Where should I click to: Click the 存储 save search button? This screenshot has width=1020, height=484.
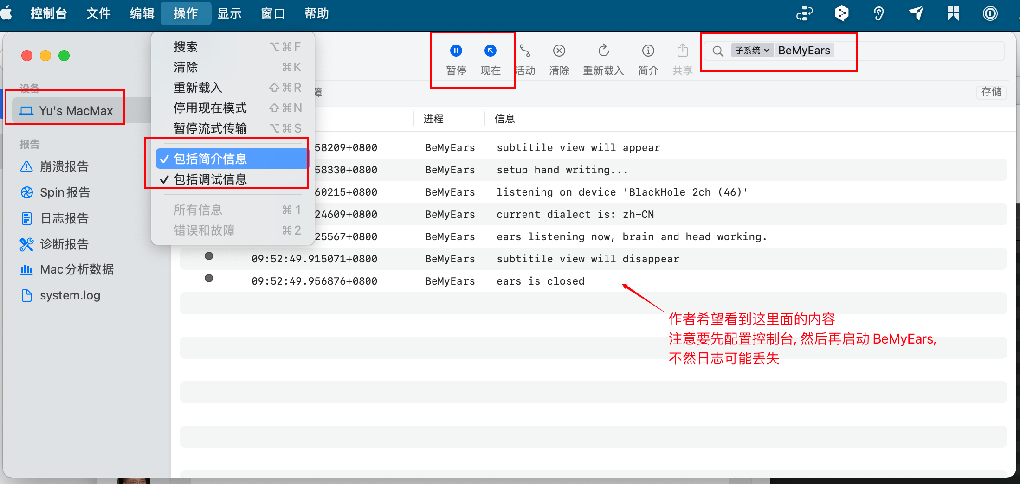[991, 92]
